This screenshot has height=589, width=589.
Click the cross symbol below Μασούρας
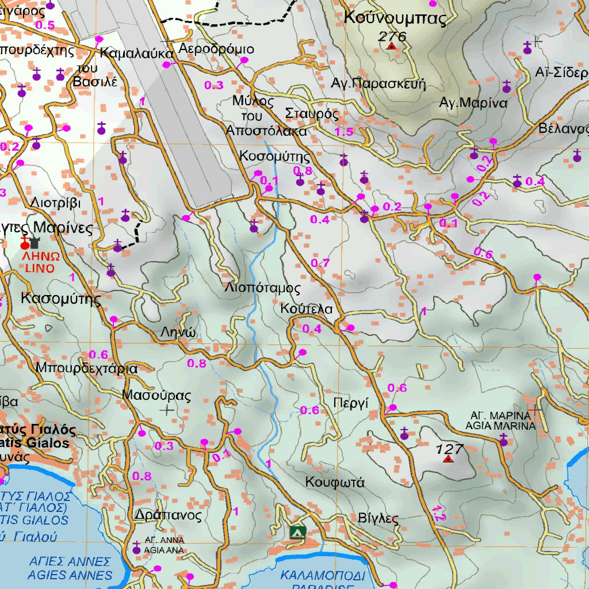point(167,411)
